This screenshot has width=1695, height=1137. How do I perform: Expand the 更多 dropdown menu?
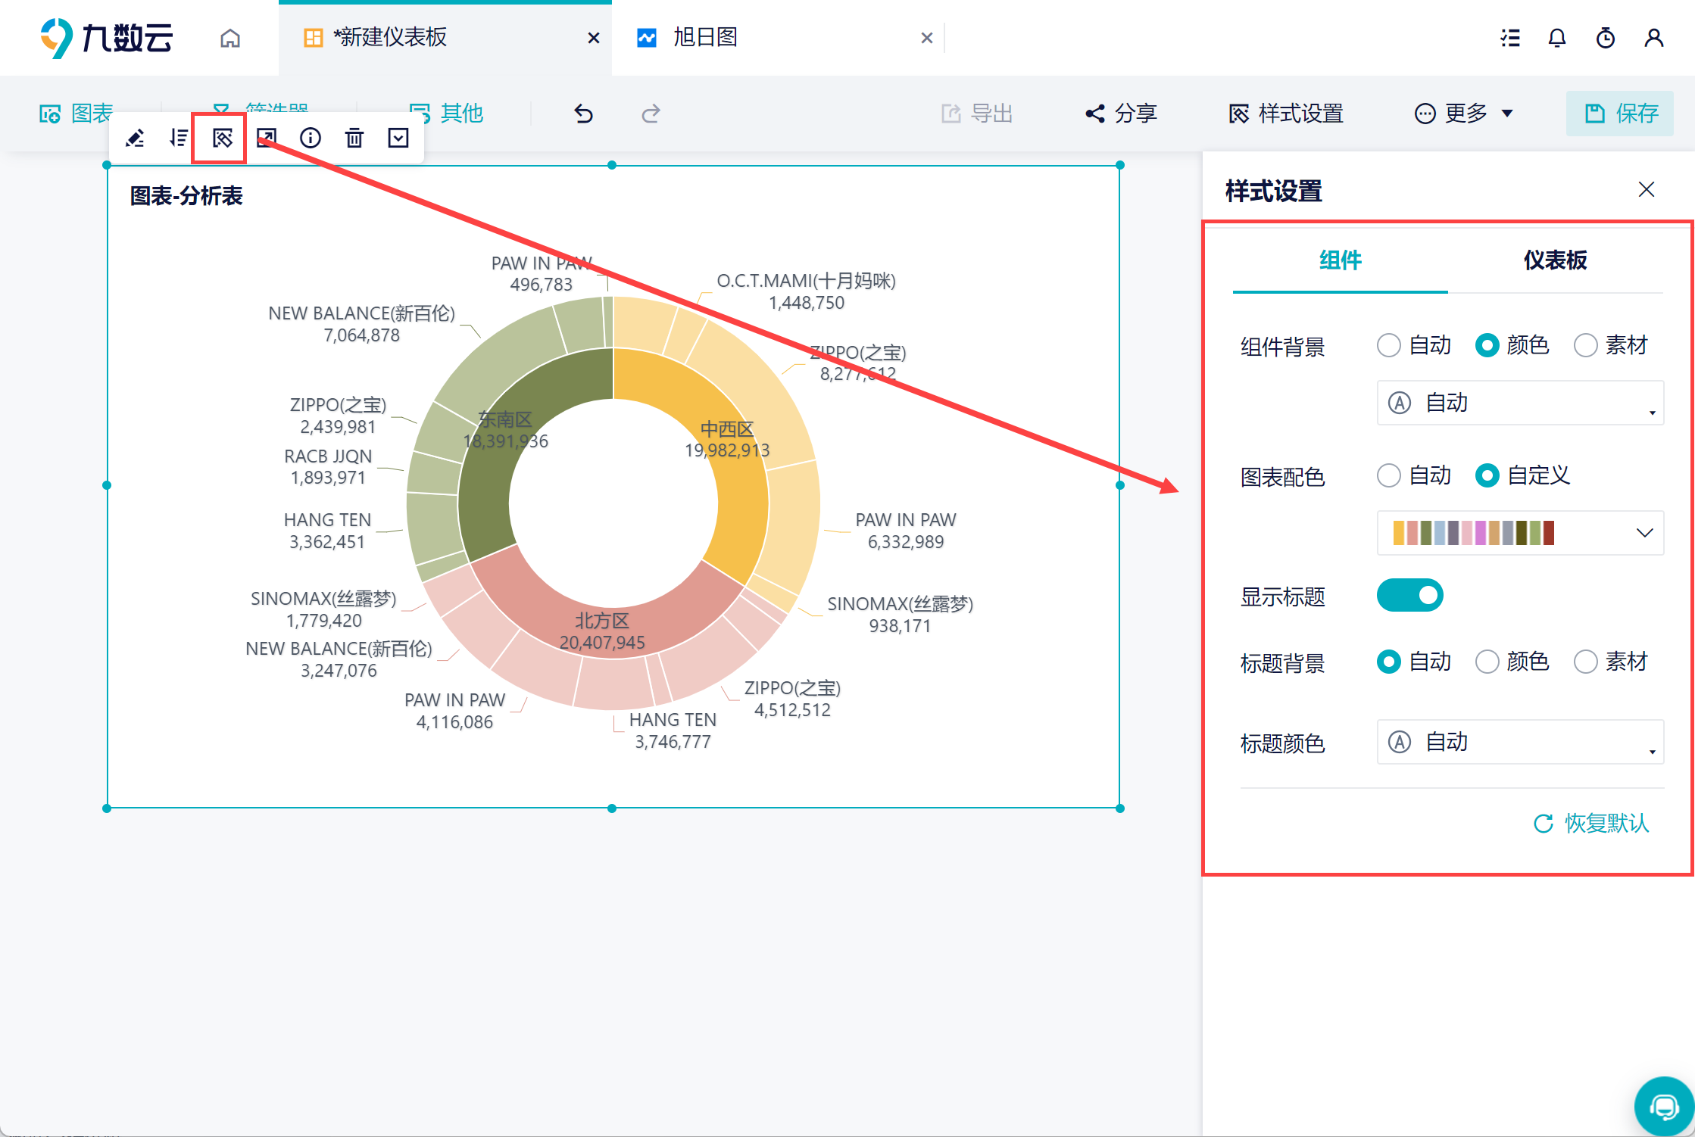click(1464, 114)
